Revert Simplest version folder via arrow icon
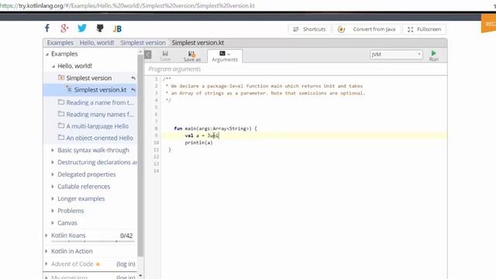The image size is (496, 279). tap(133, 78)
